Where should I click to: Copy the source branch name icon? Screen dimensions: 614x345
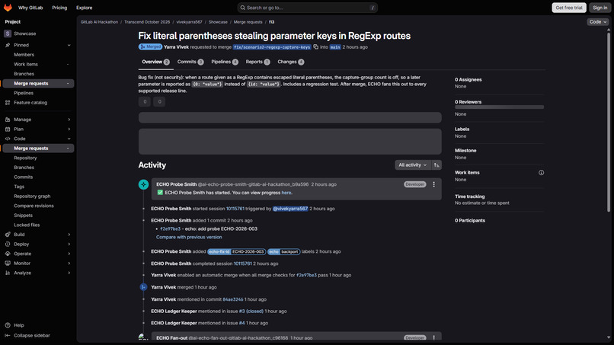coord(315,47)
